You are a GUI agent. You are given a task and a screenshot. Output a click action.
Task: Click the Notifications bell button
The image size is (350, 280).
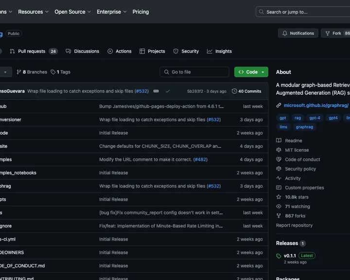point(298,34)
